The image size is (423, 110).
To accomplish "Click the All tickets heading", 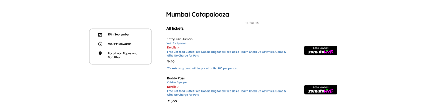I will (175, 28).
